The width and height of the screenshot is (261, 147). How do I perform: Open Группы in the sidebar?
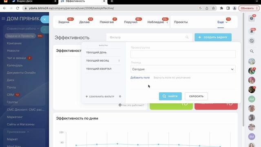coord(12,102)
